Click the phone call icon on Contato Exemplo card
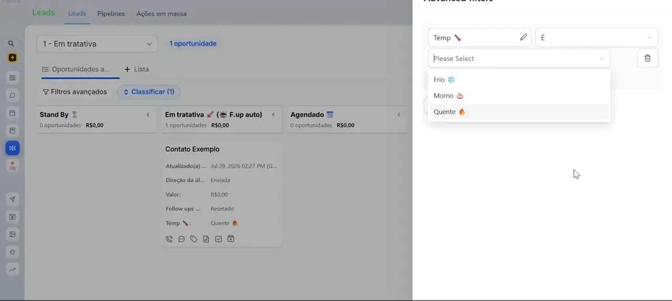The height and width of the screenshot is (301, 672). click(x=169, y=239)
